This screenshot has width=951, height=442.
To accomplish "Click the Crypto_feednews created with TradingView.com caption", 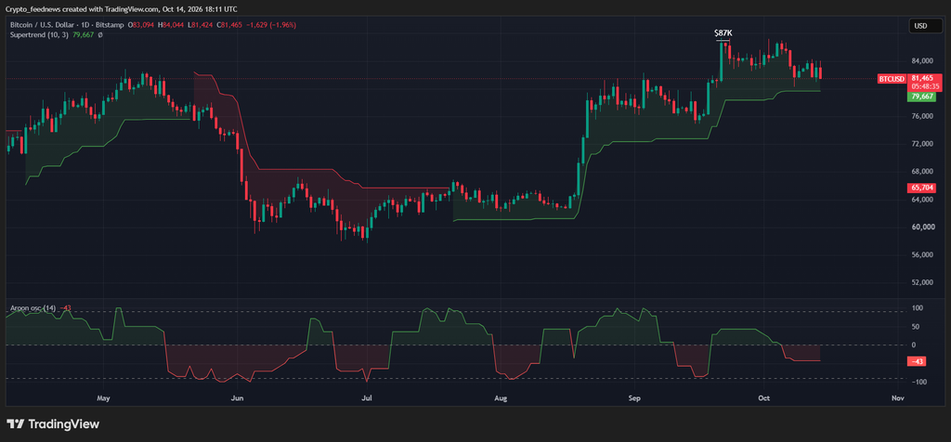I will [121, 9].
